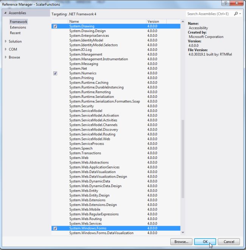
Task: Open the COM category
Action: pyautogui.click(x=13, y=49)
